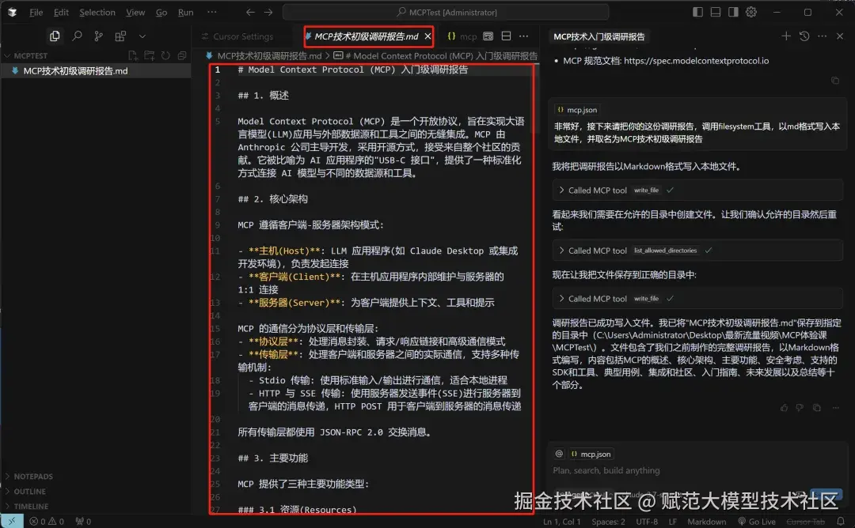
Task: Start a new chat with the plus icon
Action: pos(786,36)
